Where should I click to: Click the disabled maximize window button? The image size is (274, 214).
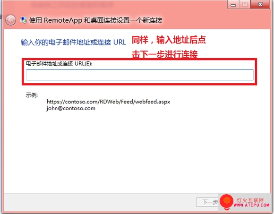(x=245, y=4)
